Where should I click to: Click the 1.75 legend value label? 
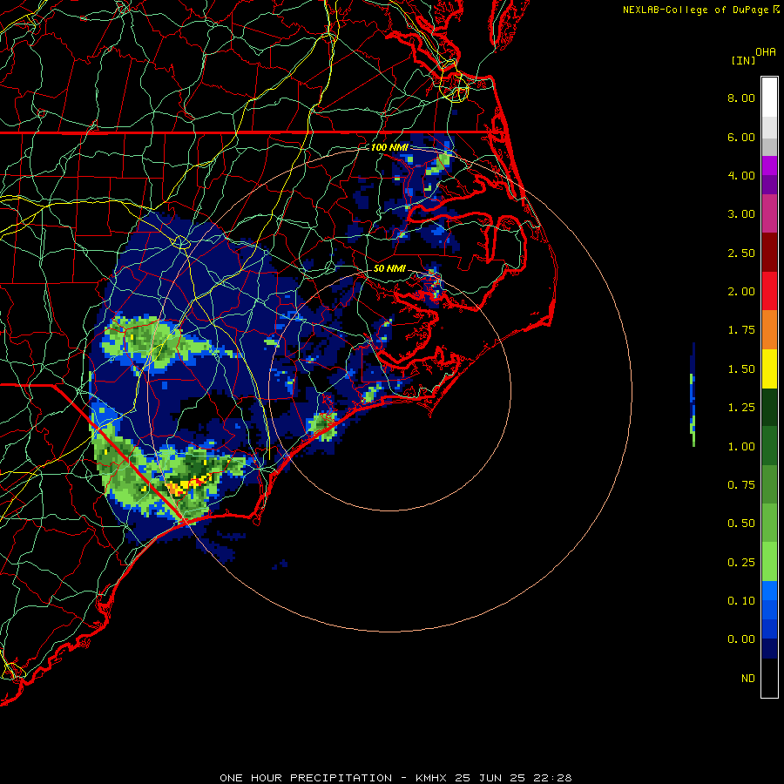tap(741, 330)
